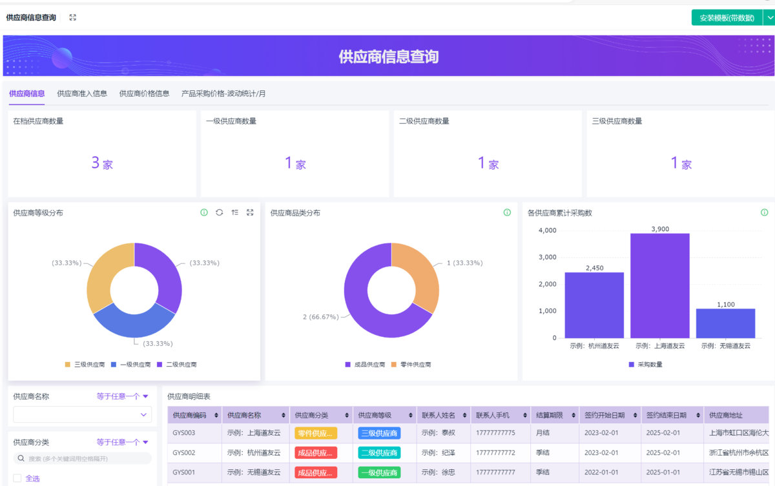Click 等于任意一个 link for 供应商名称 filter

tap(123, 396)
